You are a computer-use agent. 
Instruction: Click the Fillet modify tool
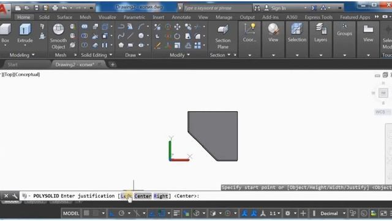[x=197, y=36]
